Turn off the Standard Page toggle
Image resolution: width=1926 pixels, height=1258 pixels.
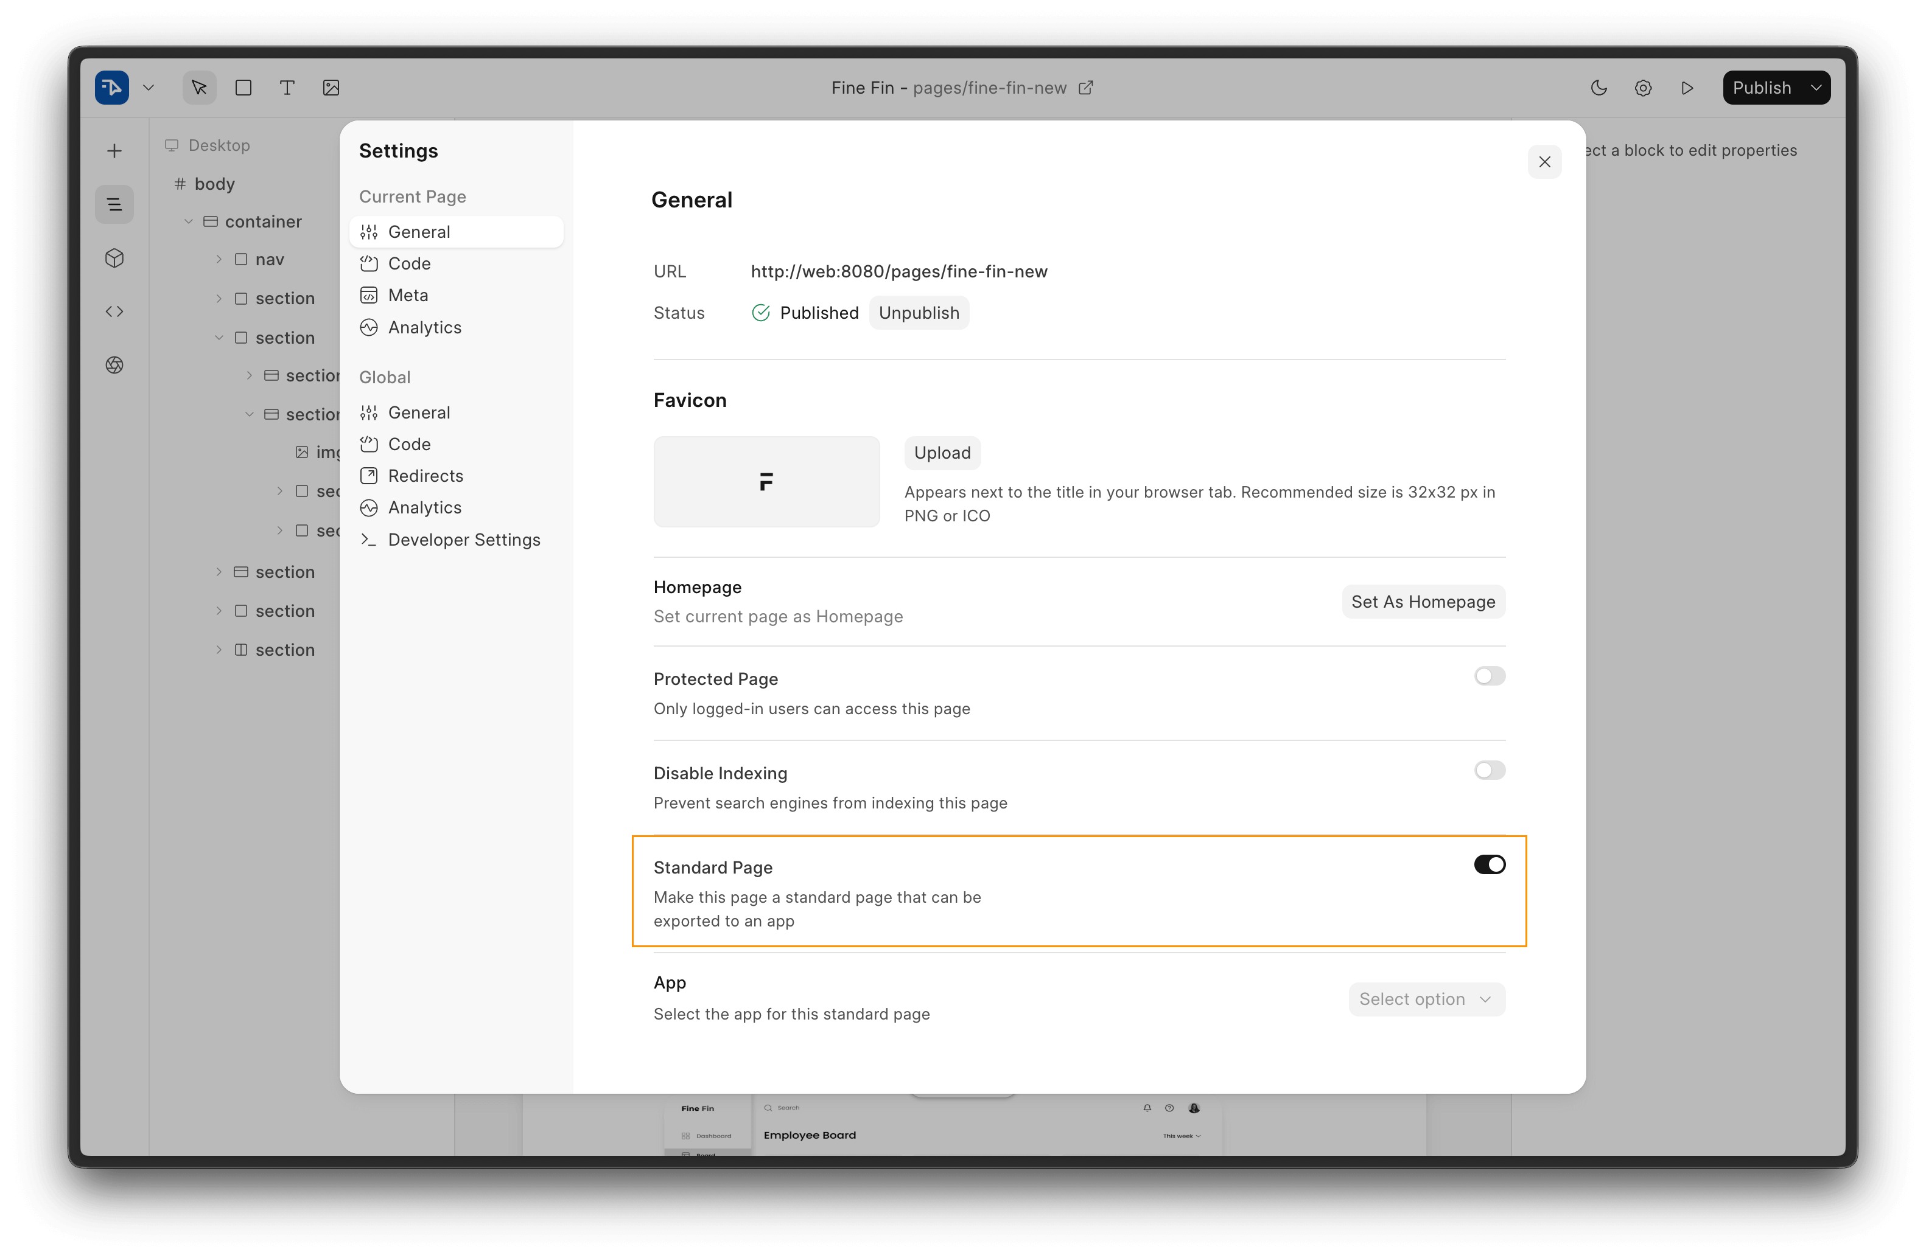pos(1489,864)
